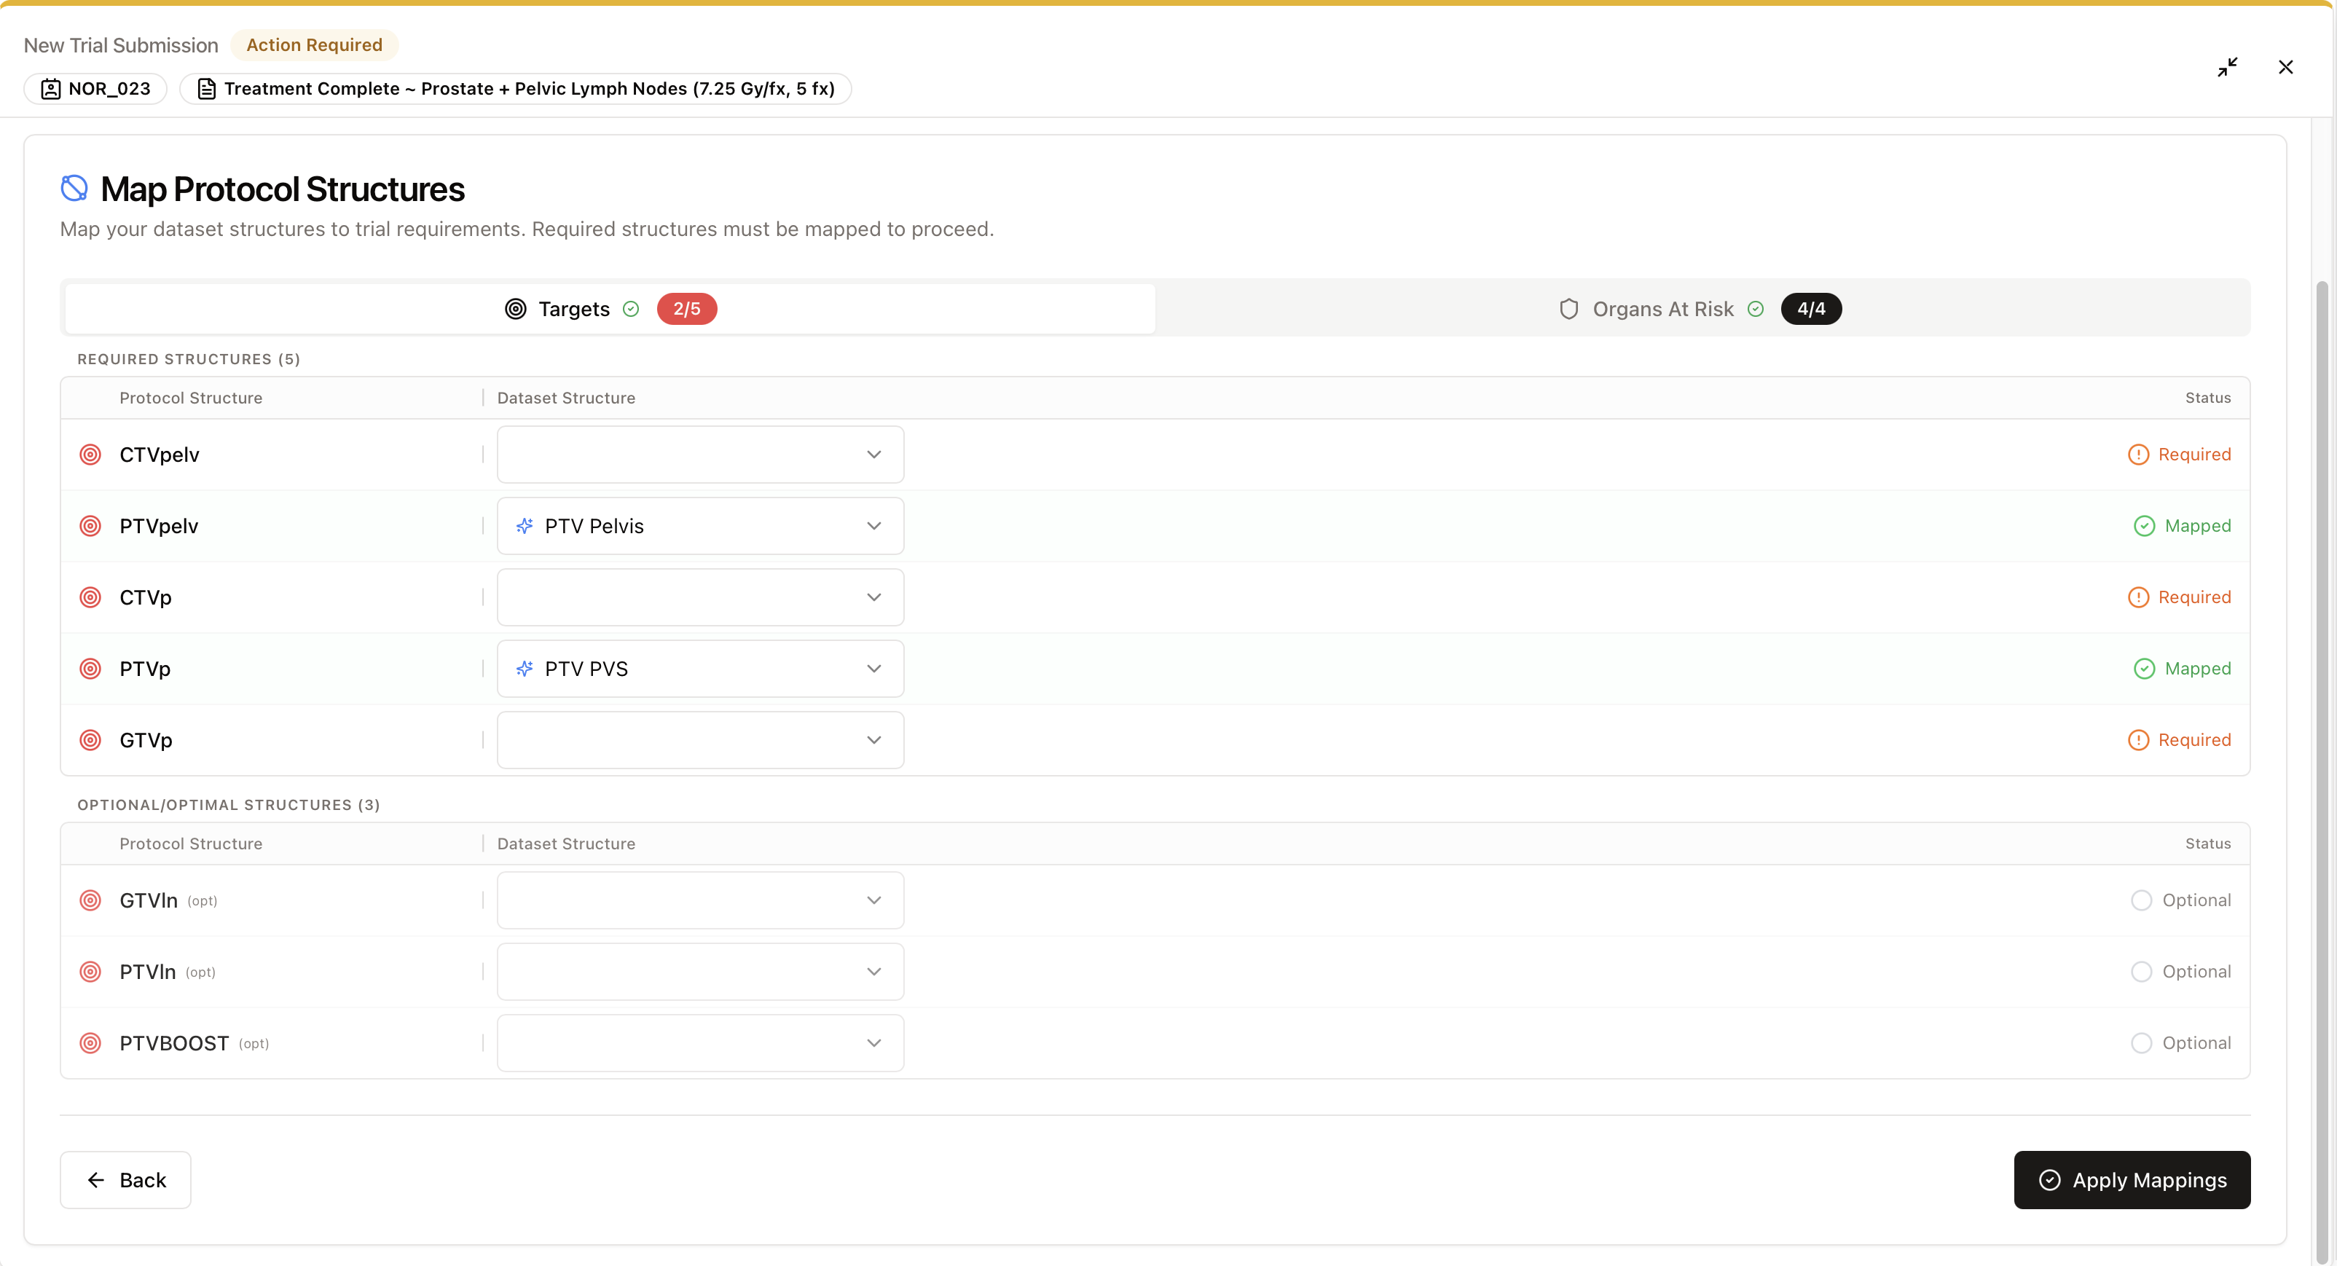Open the PTVp dropdown showing PTV PVS

click(700, 669)
